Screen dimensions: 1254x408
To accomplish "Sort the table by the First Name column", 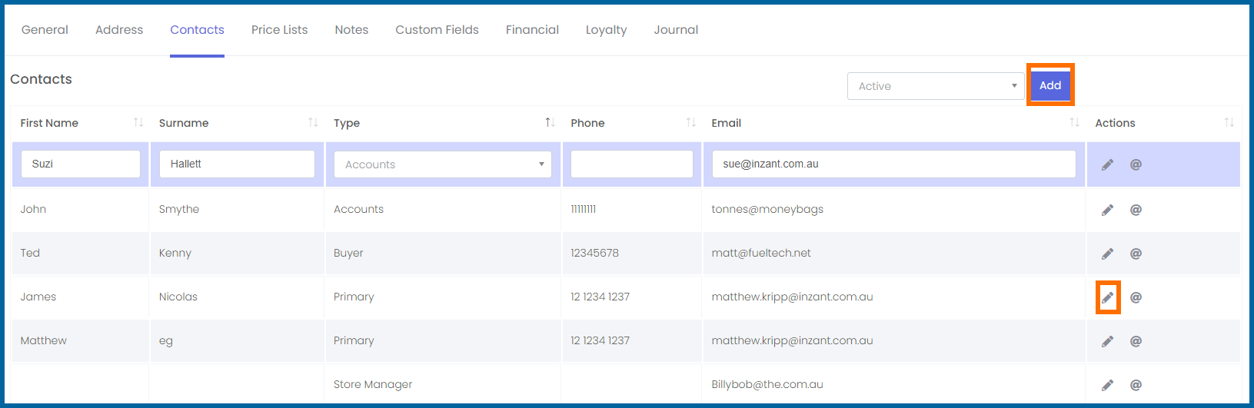I will pos(138,123).
